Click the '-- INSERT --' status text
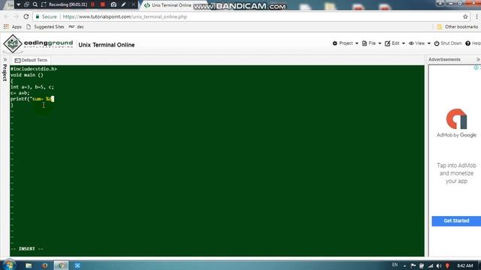 27,249
